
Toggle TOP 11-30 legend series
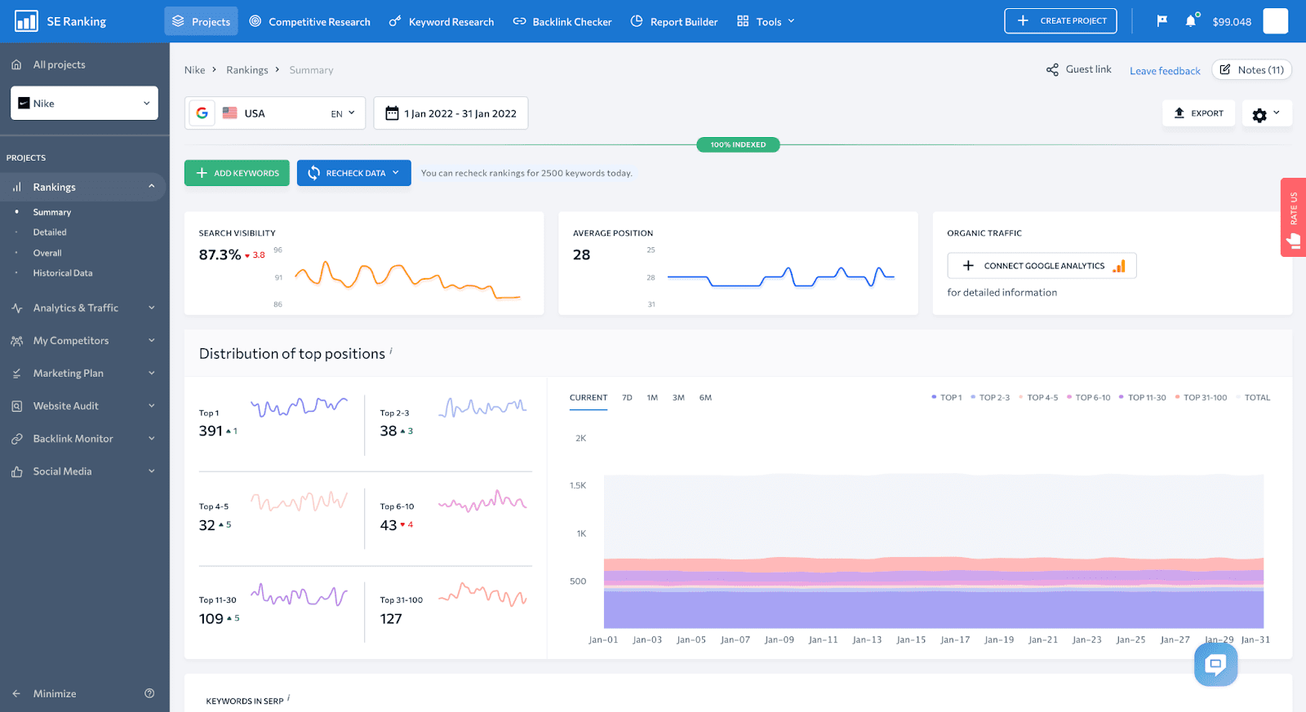click(x=1143, y=398)
